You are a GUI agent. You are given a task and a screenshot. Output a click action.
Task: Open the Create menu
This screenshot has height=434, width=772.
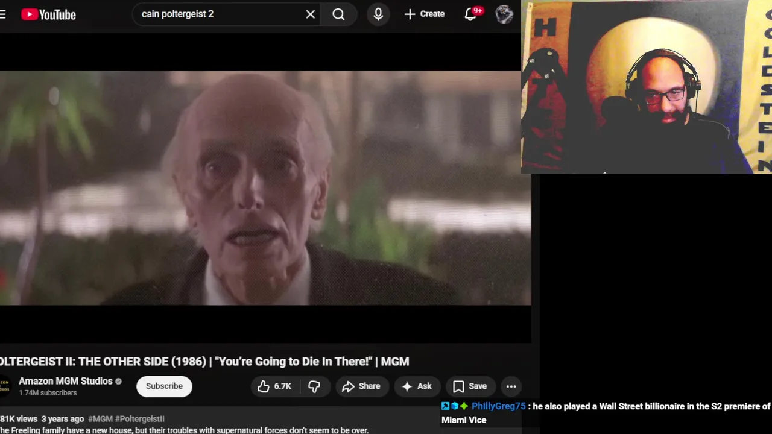point(425,14)
